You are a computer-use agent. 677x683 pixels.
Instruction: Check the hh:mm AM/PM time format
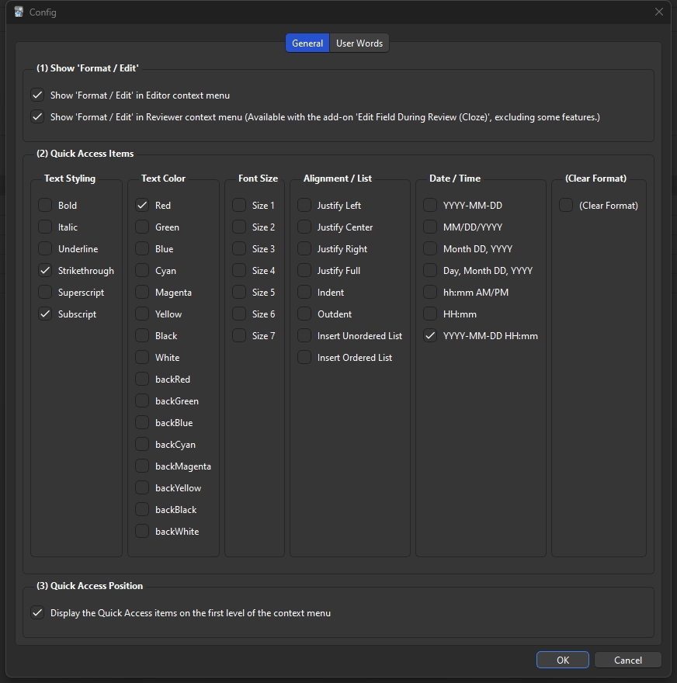[x=431, y=293]
